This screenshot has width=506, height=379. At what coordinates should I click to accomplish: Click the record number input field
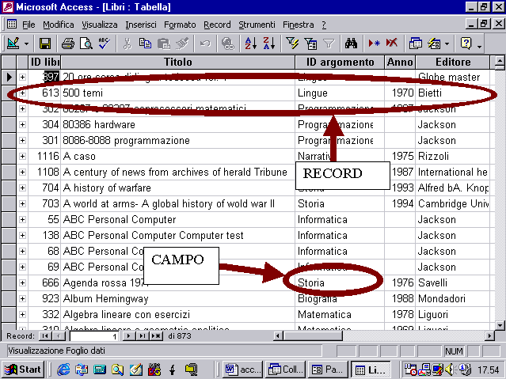(x=94, y=336)
